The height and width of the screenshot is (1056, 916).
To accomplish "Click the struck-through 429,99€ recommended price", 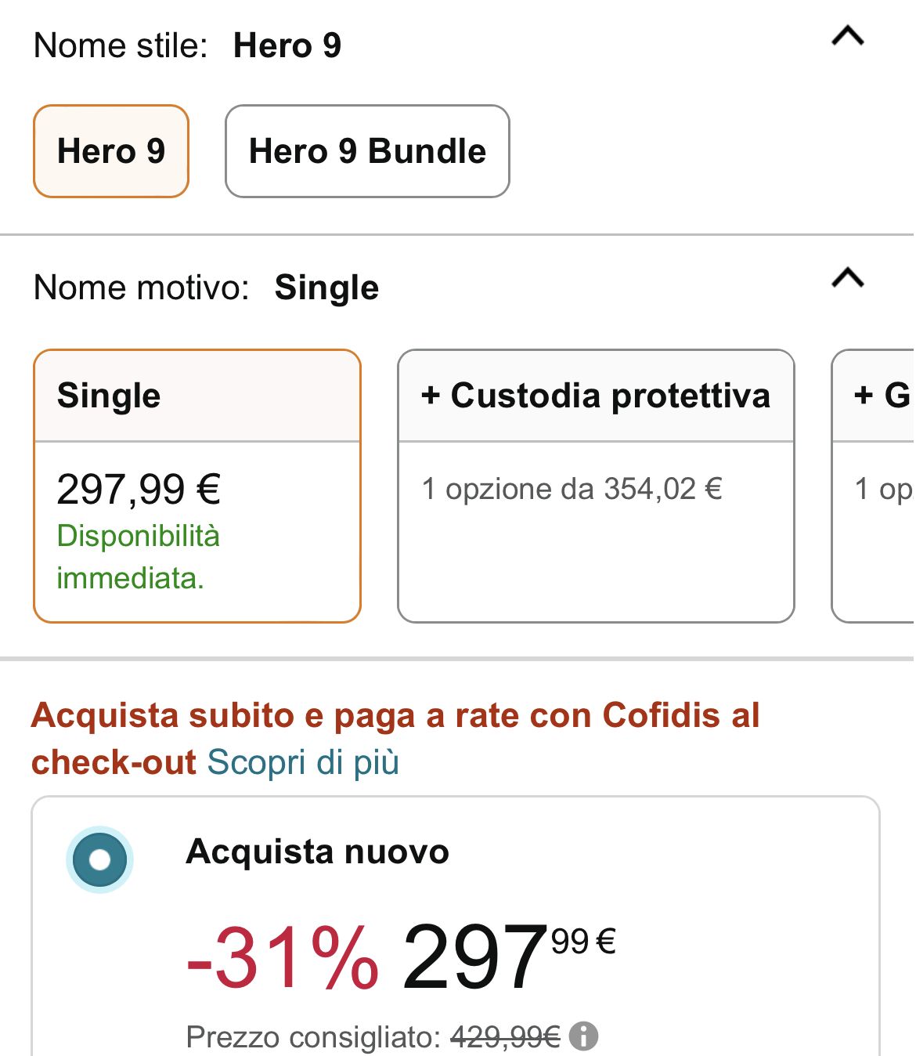I will tap(505, 1037).
